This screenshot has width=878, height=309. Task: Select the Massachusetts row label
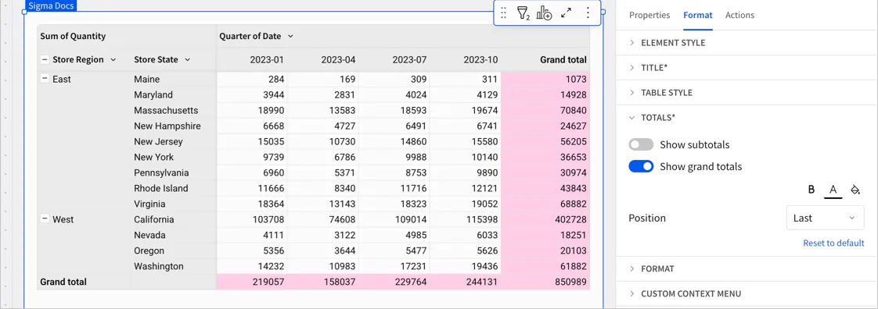pos(166,111)
